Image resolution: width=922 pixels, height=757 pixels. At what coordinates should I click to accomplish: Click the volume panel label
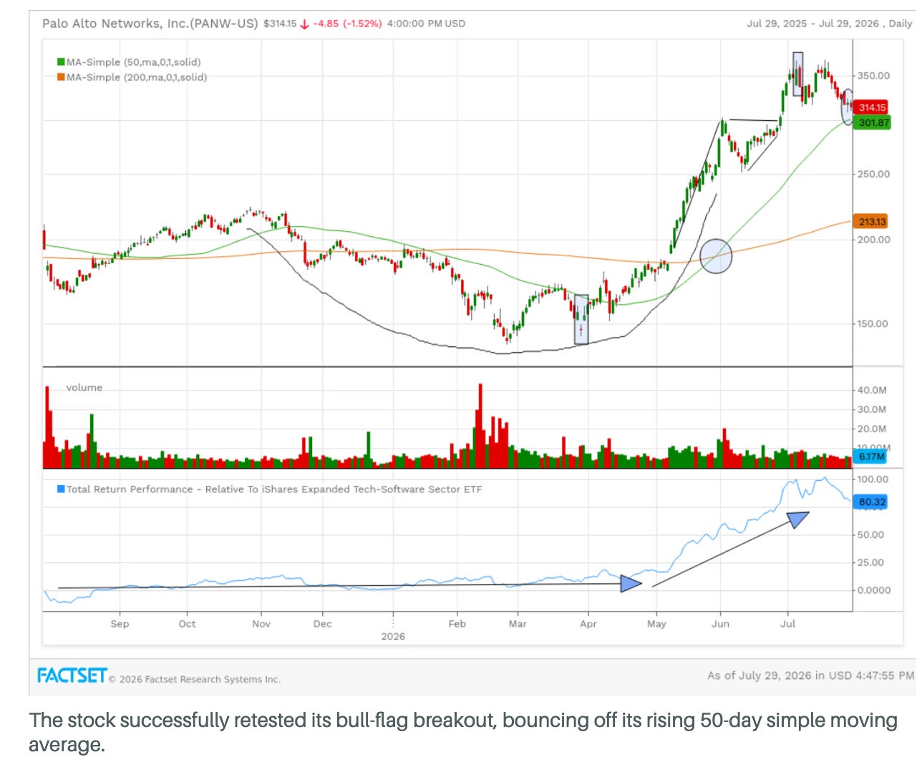[84, 388]
